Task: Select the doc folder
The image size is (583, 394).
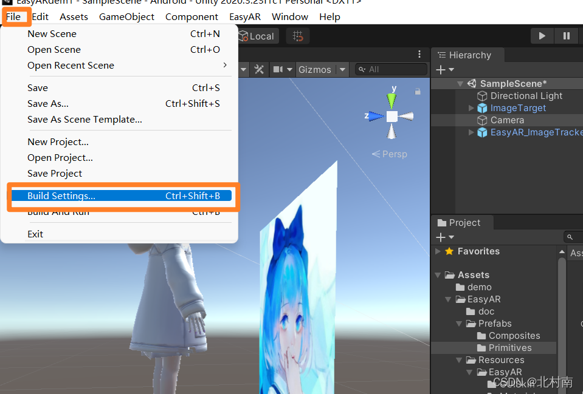Action: click(x=480, y=311)
